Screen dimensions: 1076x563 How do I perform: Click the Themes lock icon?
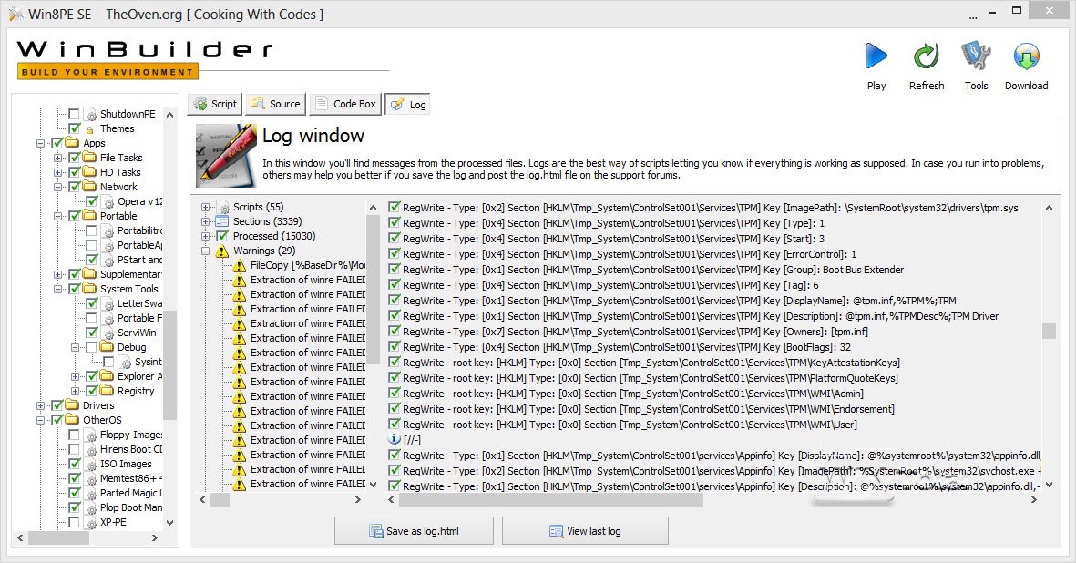click(89, 129)
